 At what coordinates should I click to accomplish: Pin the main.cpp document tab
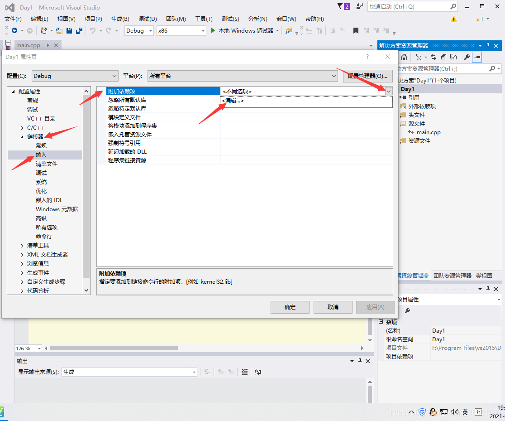pyautogui.click(x=48, y=45)
